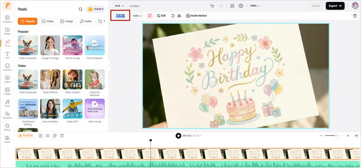
Task: Delete clip with the timeline trash icon
Action: (x=62, y=136)
